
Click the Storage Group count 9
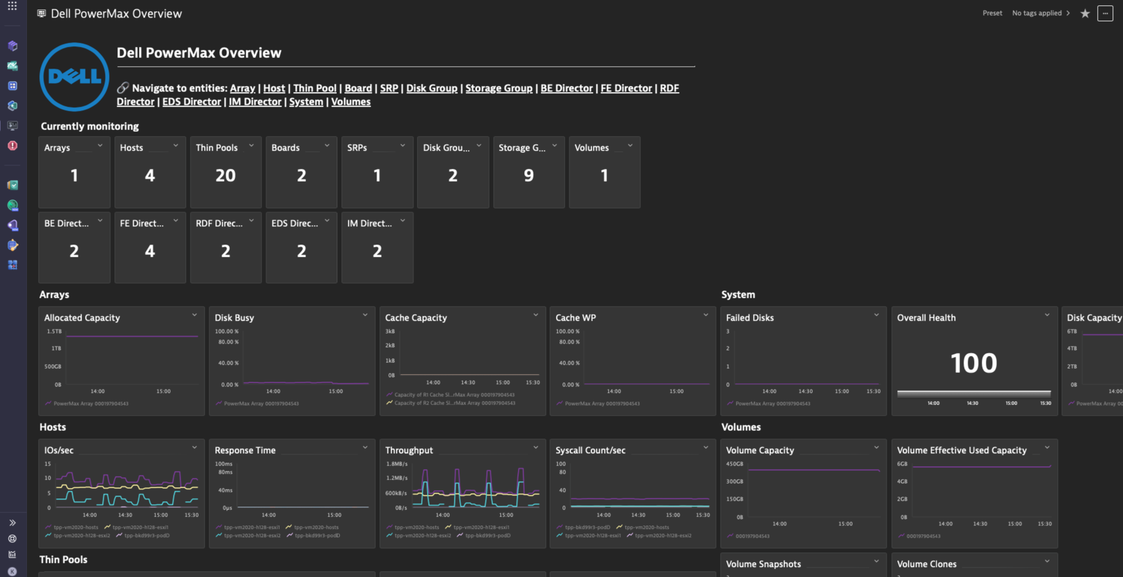click(529, 175)
